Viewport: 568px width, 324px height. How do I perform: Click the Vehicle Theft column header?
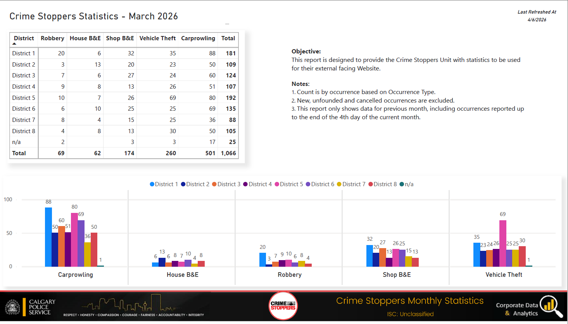[x=157, y=38]
